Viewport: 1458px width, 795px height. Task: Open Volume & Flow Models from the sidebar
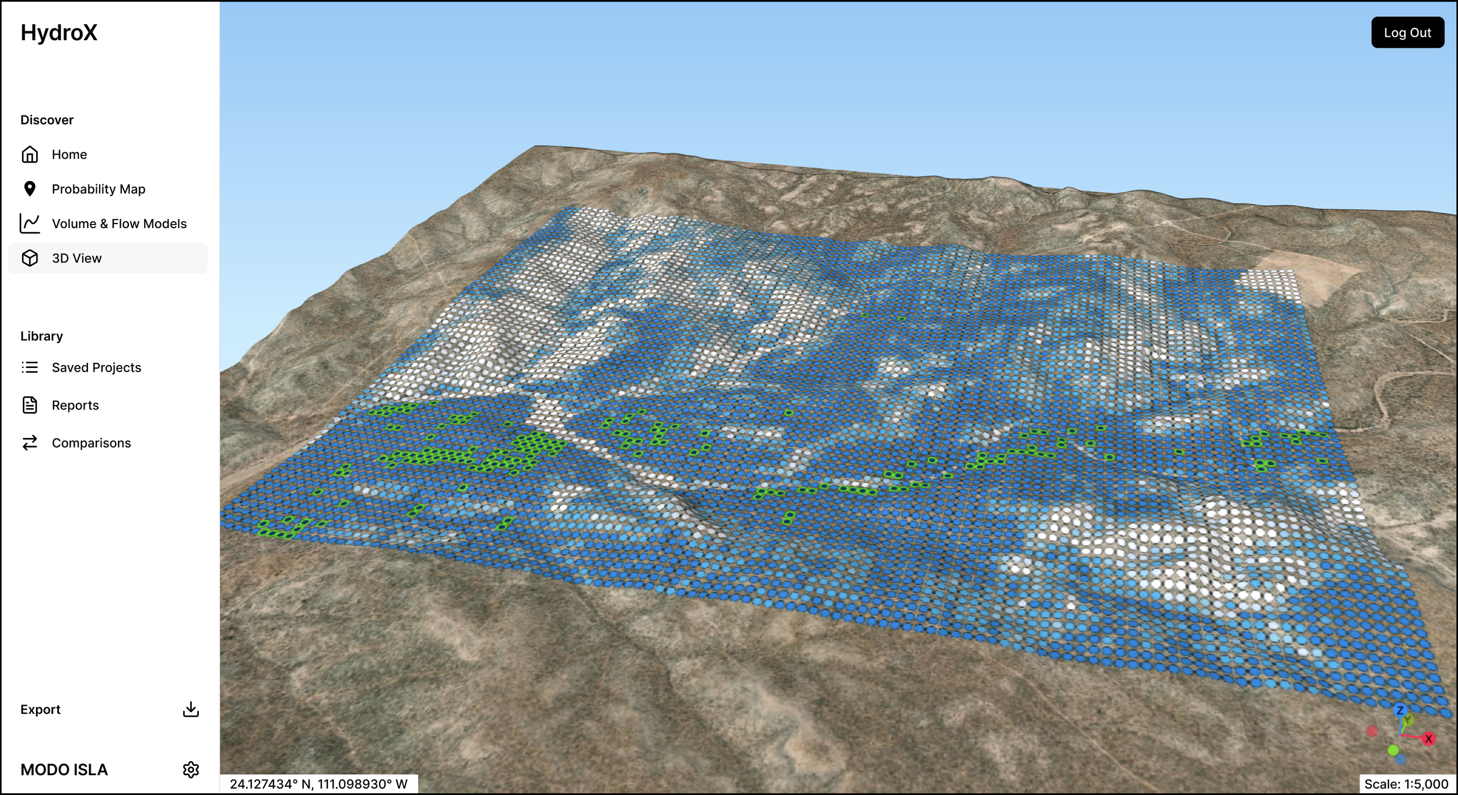pyautogui.click(x=119, y=223)
